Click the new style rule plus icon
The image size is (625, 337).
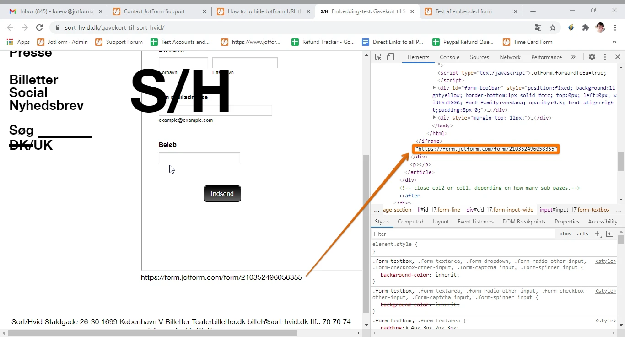point(597,234)
